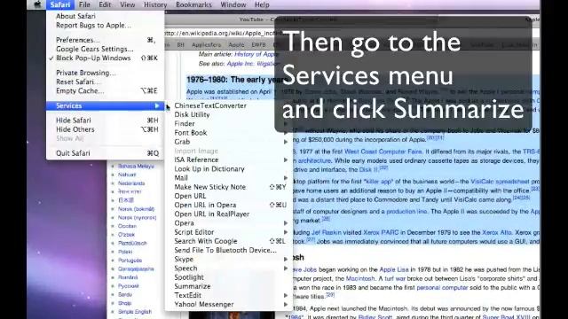Expand the ISA Reference submenu arrow
The height and width of the screenshot is (319, 568).
click(x=286, y=159)
